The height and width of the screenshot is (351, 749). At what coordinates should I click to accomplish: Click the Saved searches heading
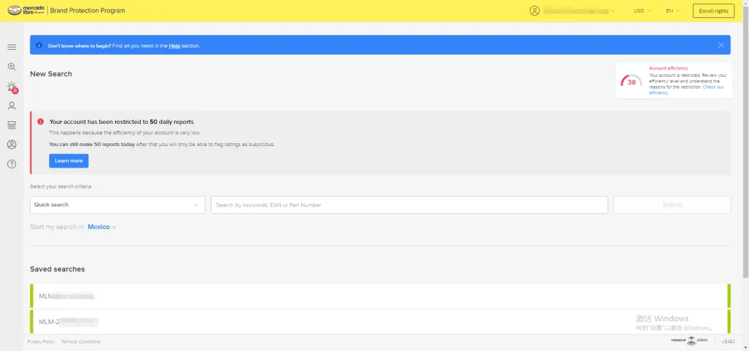point(58,269)
